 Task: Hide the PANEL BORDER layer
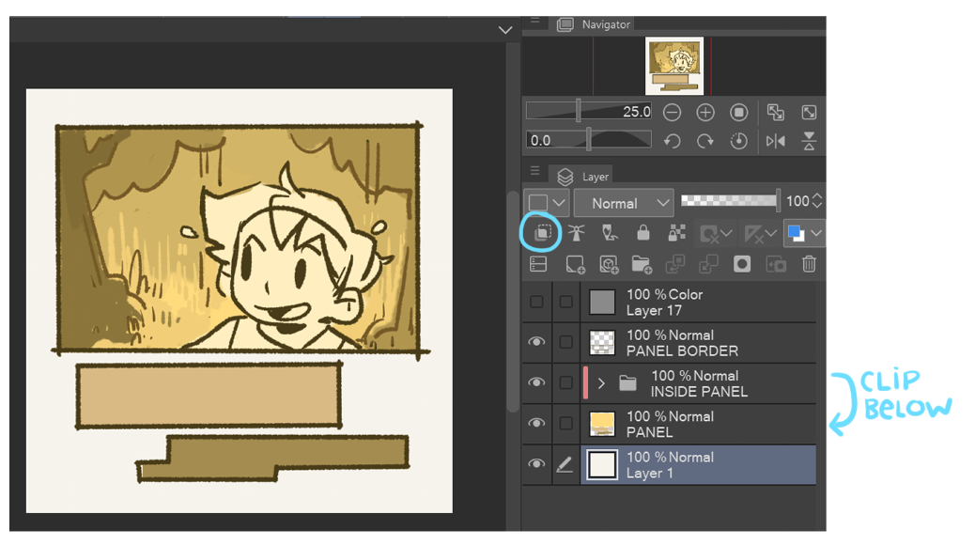click(536, 342)
